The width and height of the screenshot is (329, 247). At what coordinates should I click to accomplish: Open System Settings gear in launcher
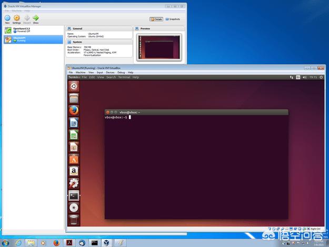pyautogui.click(x=74, y=183)
